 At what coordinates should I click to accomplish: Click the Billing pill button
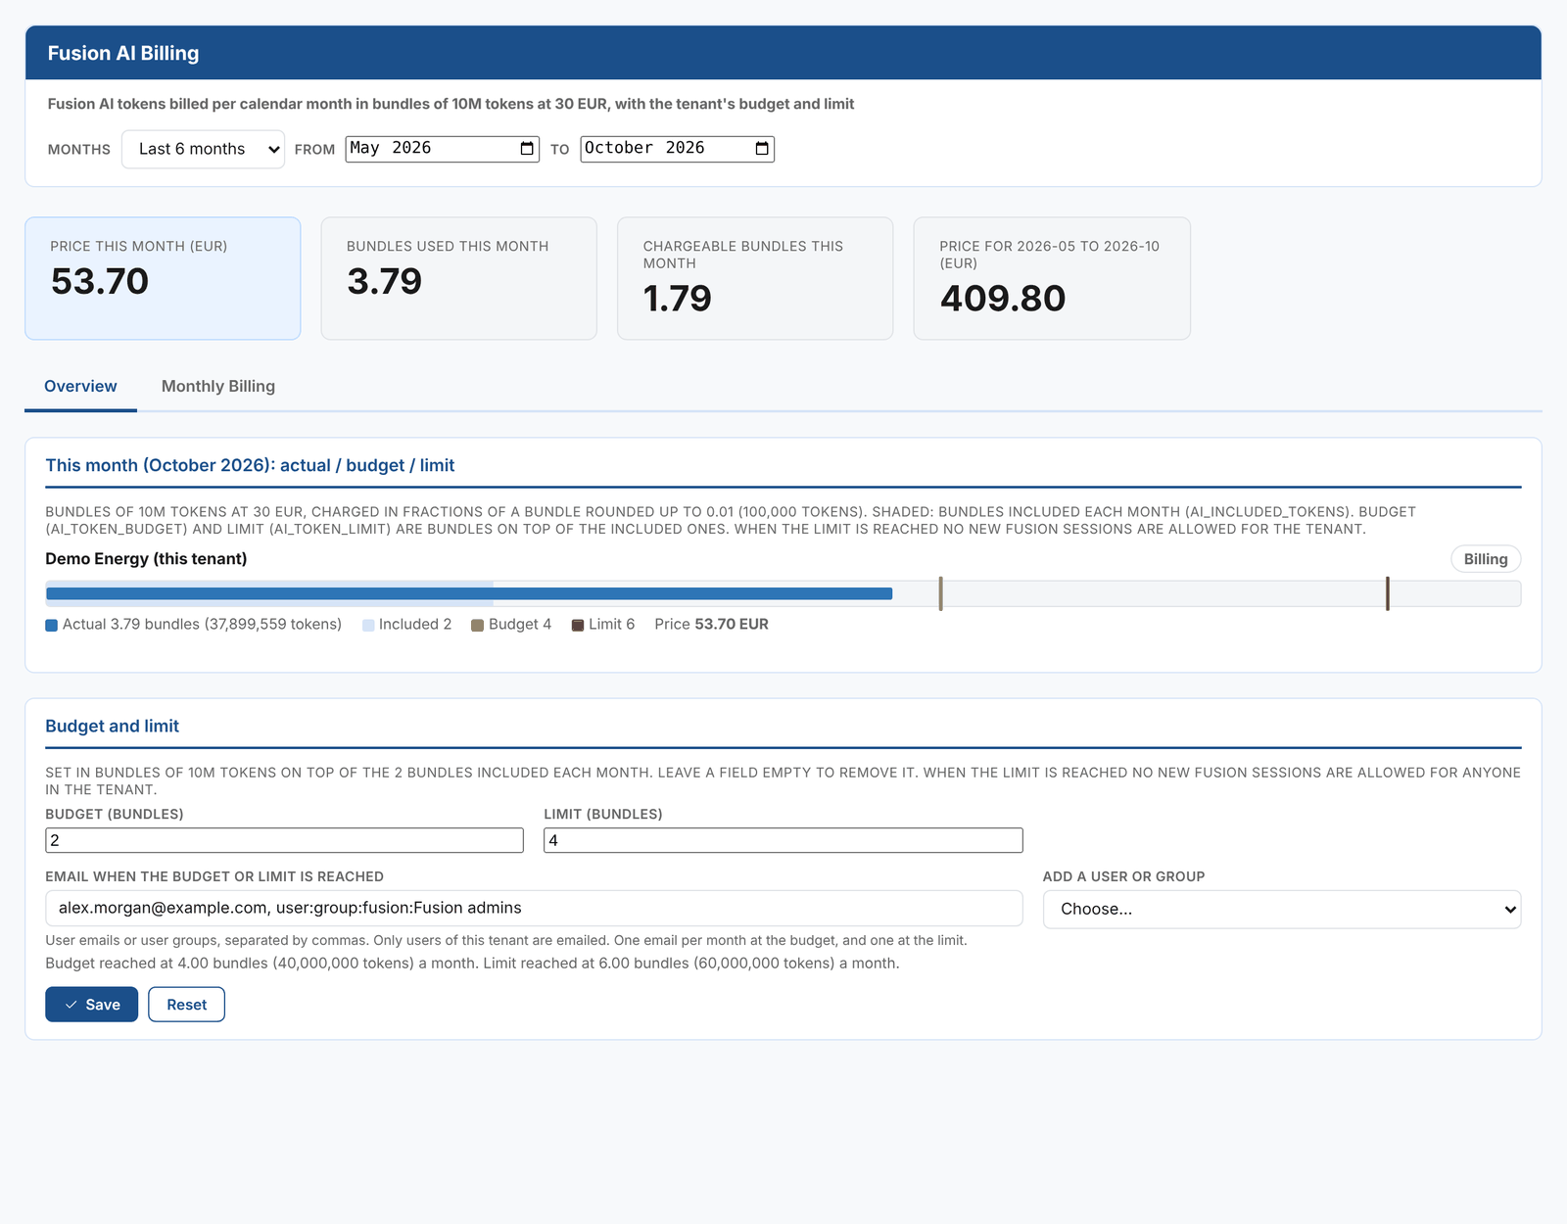click(1486, 559)
